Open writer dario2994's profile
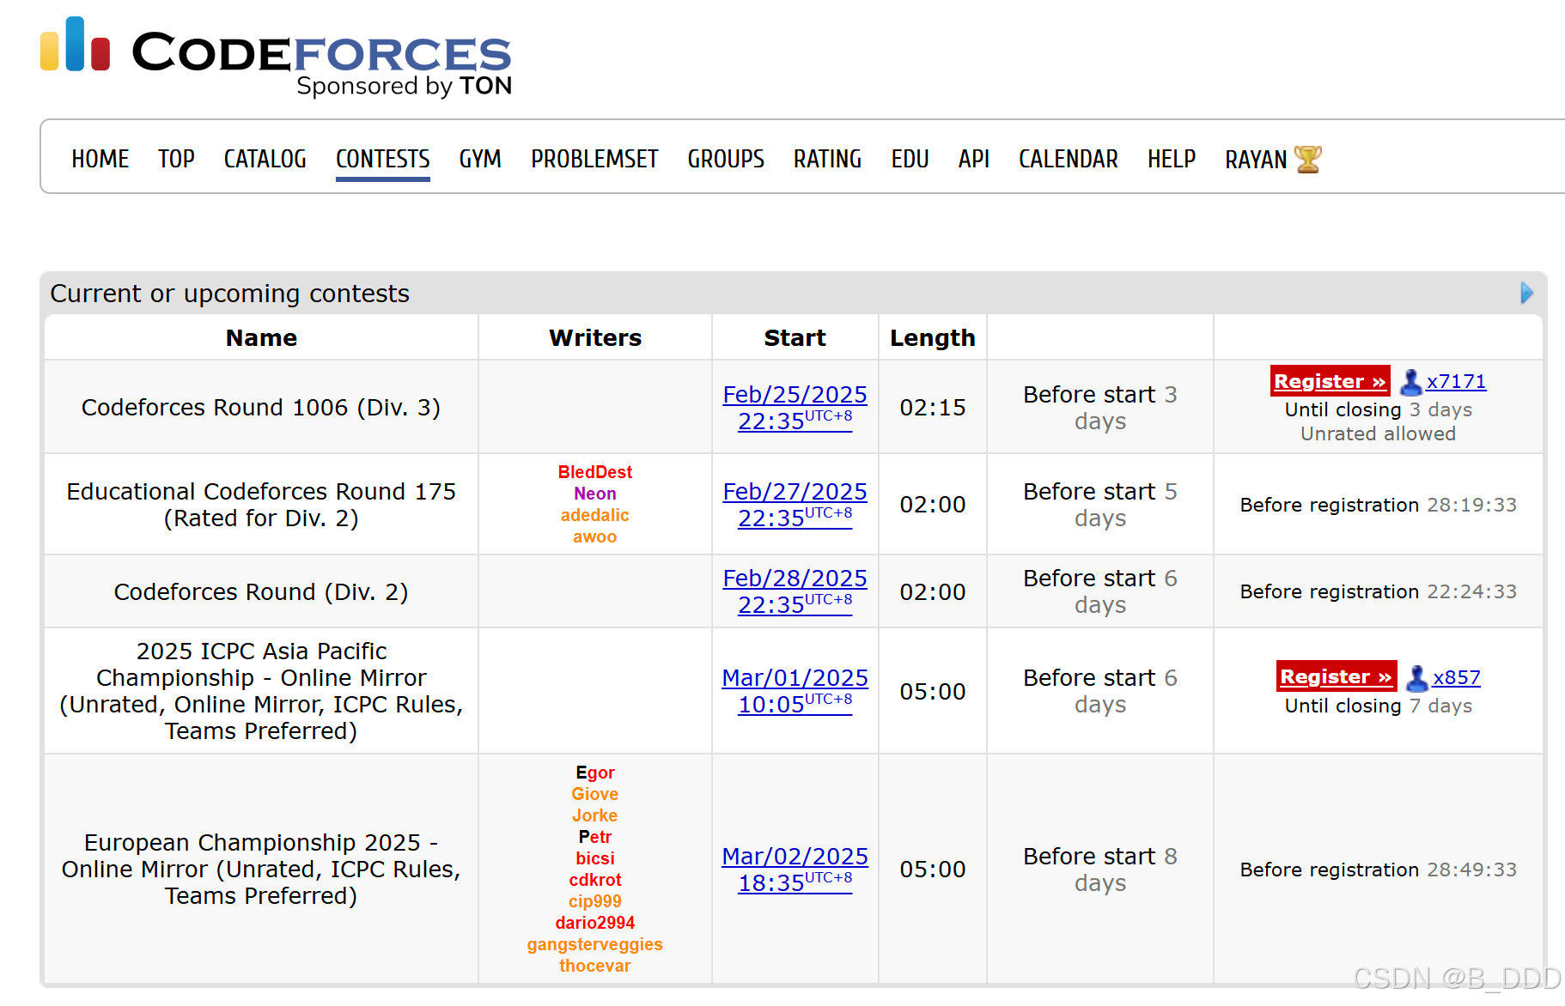The height and width of the screenshot is (1006, 1565). pyautogui.click(x=594, y=923)
